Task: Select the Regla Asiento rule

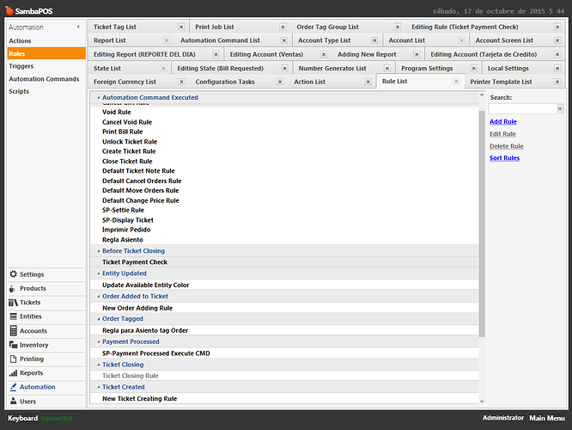Action: coord(284,240)
